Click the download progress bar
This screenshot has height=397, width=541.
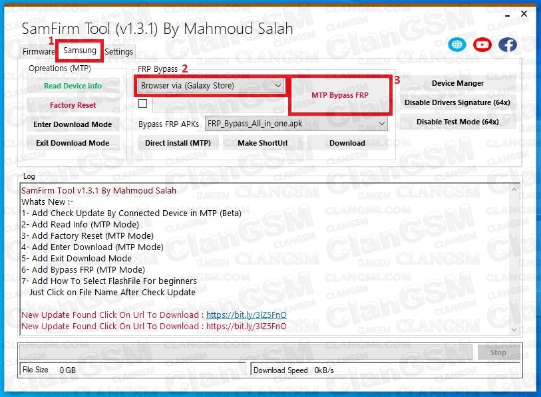[x=246, y=352]
